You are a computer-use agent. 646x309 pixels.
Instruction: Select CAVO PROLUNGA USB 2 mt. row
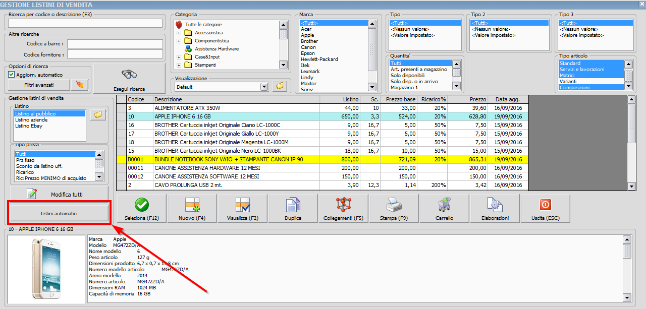(322, 186)
